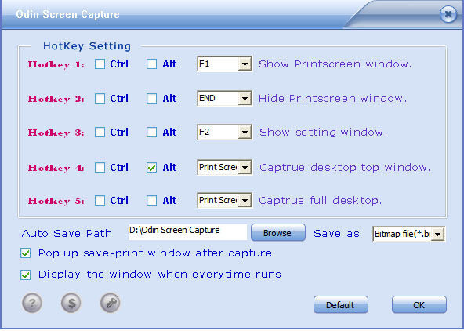The width and height of the screenshot is (464, 331).
Task: Click the Auto Save Path text field
Action: (x=187, y=232)
